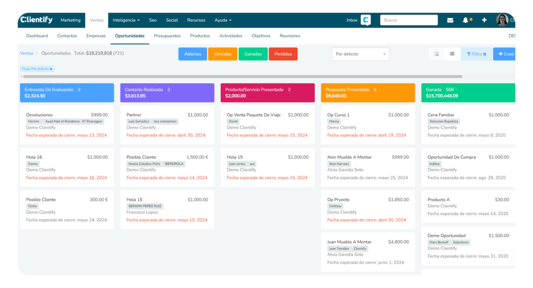Remove the 'Flujo: Por defecto' filter tag
533x288 pixels.
coord(51,69)
